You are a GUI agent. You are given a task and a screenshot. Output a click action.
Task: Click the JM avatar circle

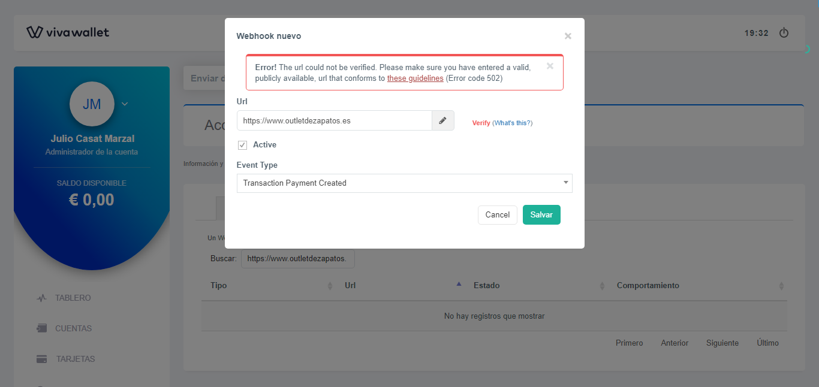pyautogui.click(x=92, y=104)
